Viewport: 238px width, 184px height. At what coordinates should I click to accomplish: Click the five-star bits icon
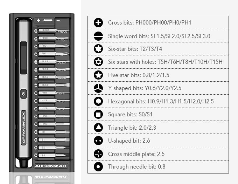[x=98, y=75]
